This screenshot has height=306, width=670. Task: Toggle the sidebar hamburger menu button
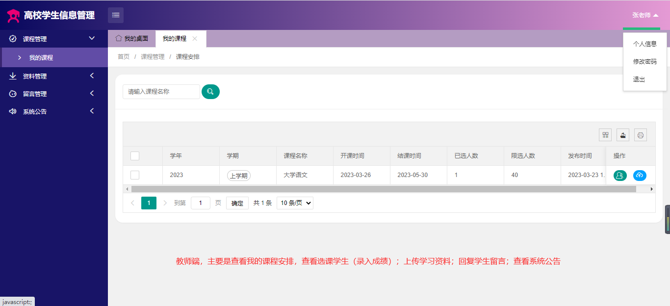point(116,15)
